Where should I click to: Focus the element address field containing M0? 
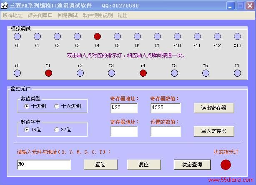coord(44,165)
